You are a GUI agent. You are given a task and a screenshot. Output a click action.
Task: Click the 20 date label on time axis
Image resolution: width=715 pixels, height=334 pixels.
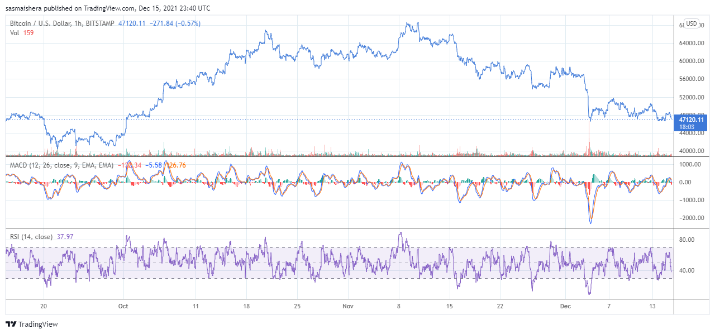pos(43,306)
